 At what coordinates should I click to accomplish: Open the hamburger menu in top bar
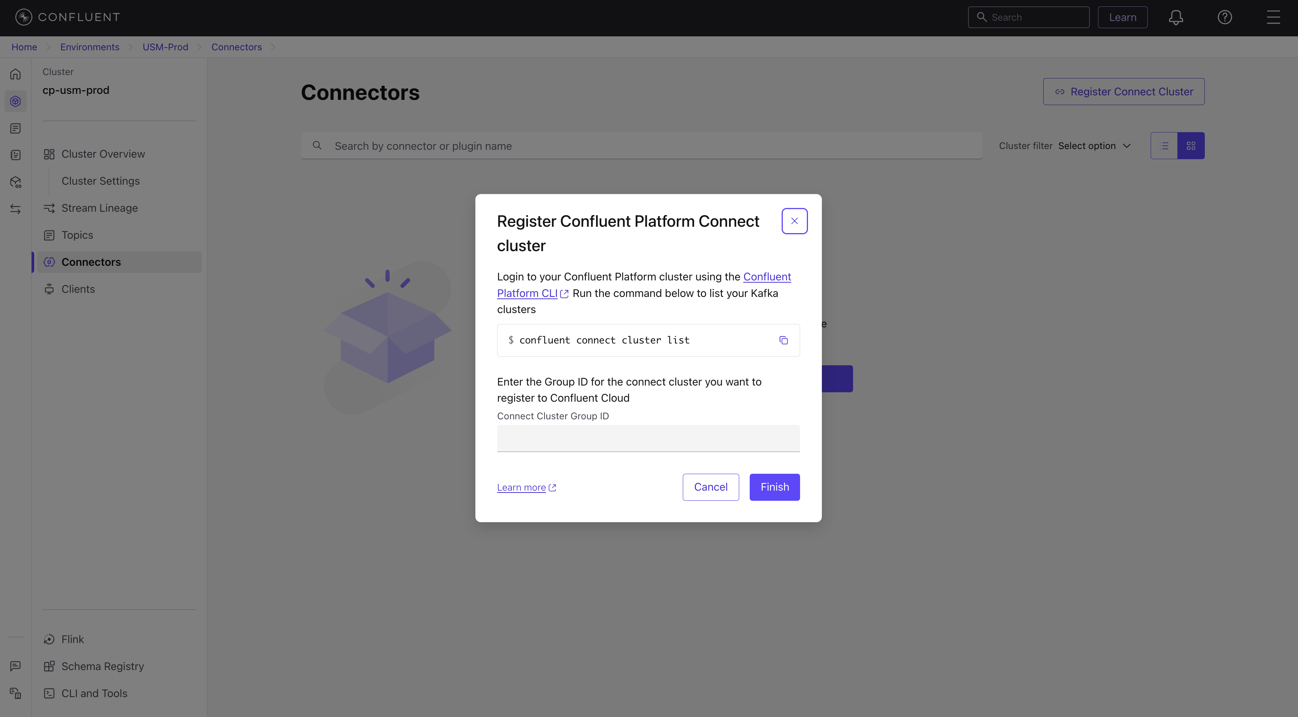point(1273,18)
